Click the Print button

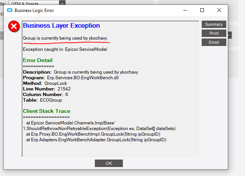[214, 33]
